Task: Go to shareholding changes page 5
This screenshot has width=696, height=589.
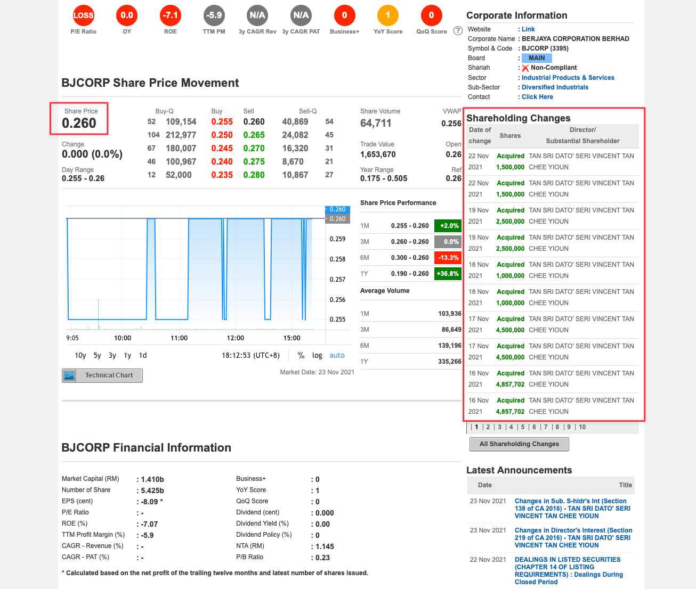Action: pos(523,427)
